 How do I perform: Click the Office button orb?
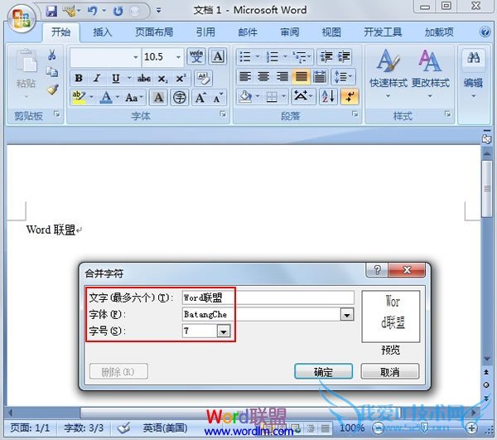[x=22, y=18]
